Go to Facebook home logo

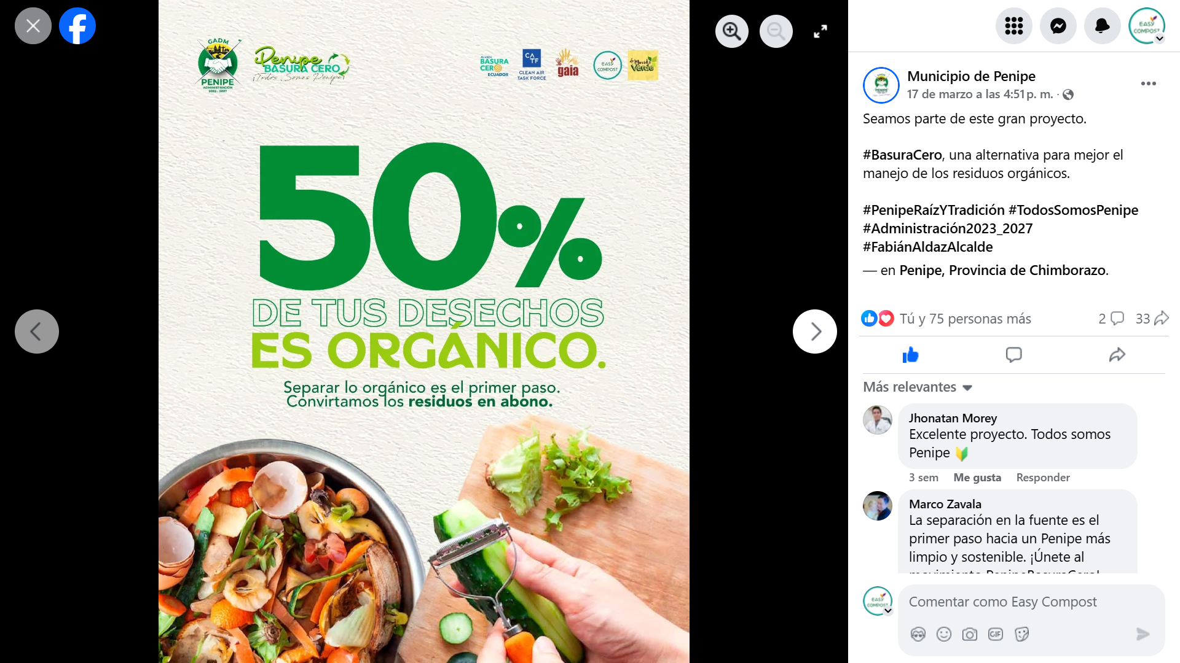coord(77,26)
